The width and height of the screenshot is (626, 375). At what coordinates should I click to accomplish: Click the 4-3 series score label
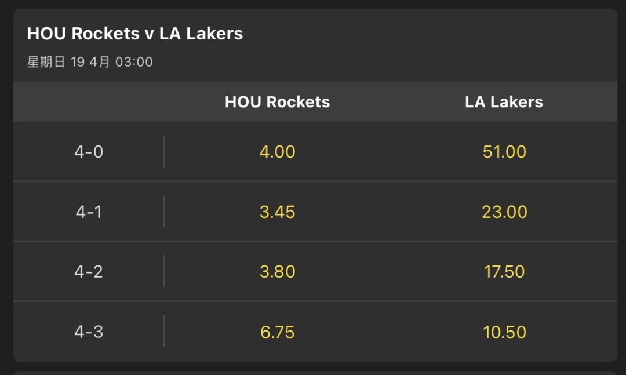pyautogui.click(x=89, y=332)
